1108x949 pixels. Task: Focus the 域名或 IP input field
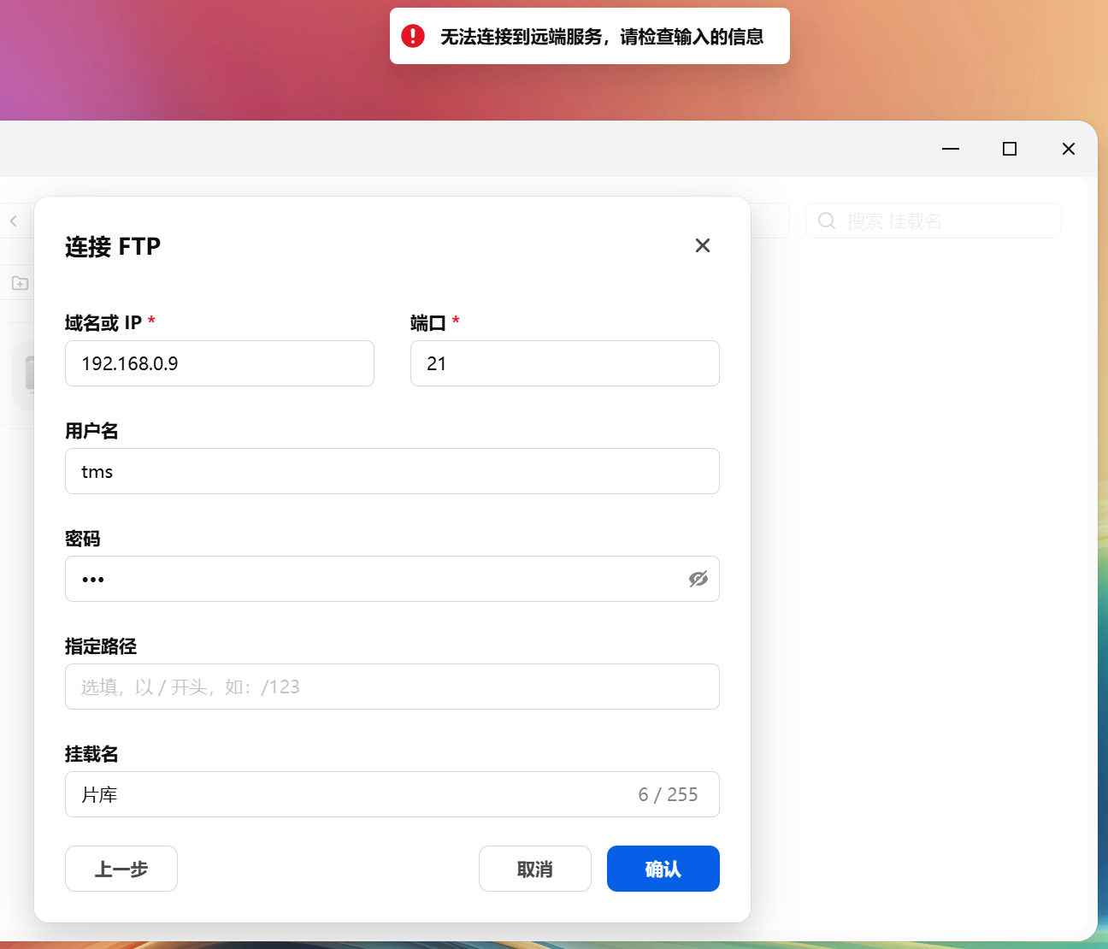[x=219, y=363]
